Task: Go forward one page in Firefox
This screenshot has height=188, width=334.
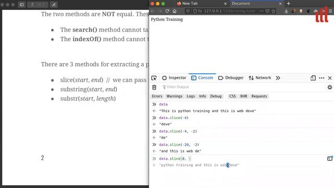Action: coord(160,11)
